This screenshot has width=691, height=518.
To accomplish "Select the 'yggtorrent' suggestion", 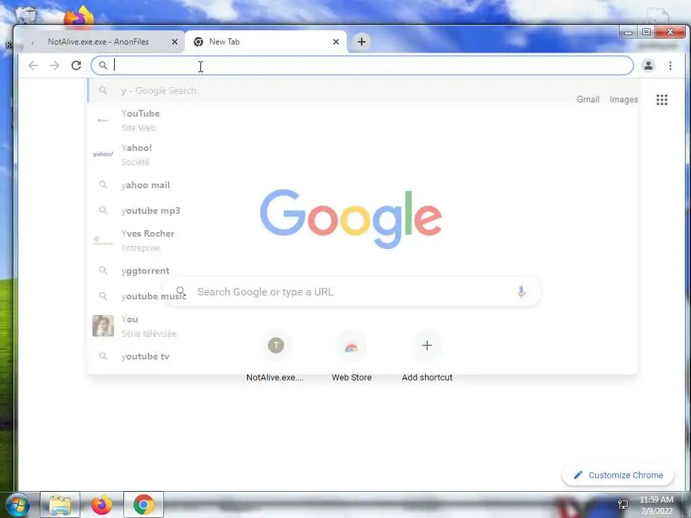I will tap(362, 270).
